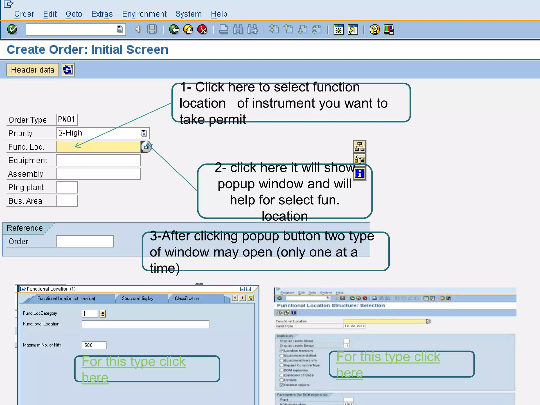Toggle the Location hierarchy checkbox
The height and width of the screenshot is (405, 540).
point(282,351)
